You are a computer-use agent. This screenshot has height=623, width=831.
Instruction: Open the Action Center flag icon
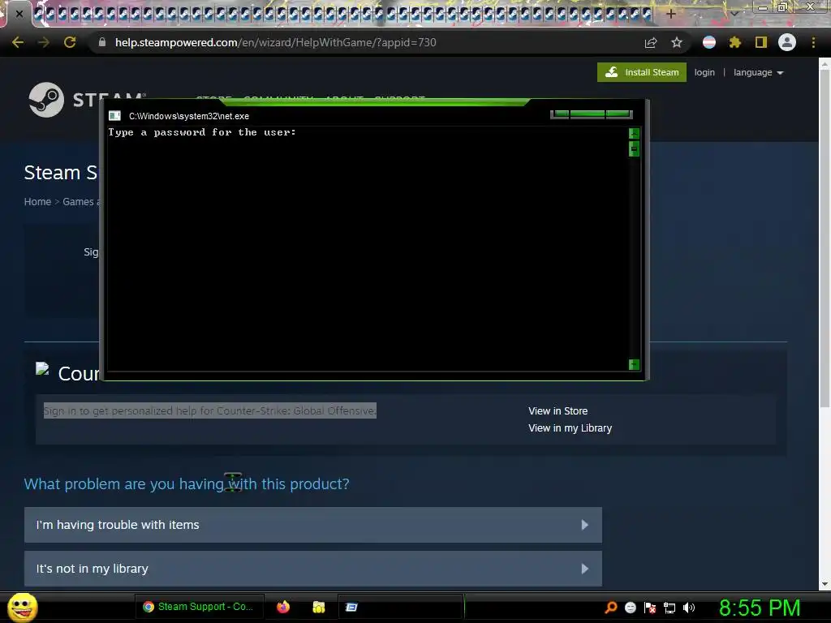coord(650,608)
